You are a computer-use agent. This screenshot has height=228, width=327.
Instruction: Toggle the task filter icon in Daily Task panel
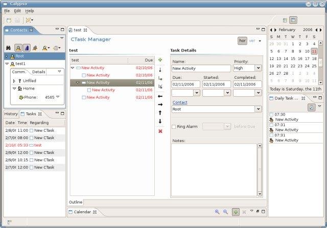(312, 107)
